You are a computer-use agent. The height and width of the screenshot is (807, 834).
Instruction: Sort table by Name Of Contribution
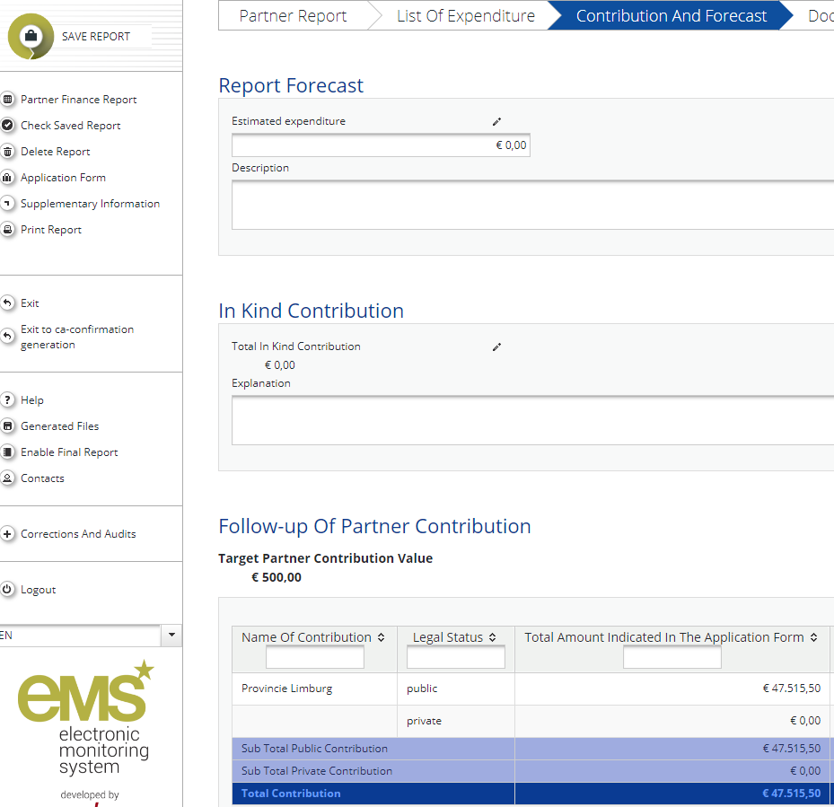coord(381,637)
